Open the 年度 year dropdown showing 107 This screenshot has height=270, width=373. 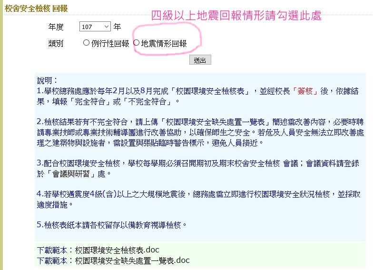[95, 27]
